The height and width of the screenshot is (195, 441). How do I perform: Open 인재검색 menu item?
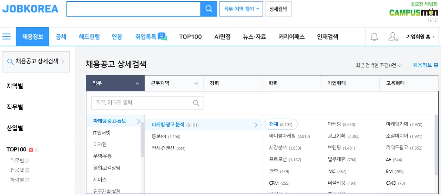click(328, 37)
